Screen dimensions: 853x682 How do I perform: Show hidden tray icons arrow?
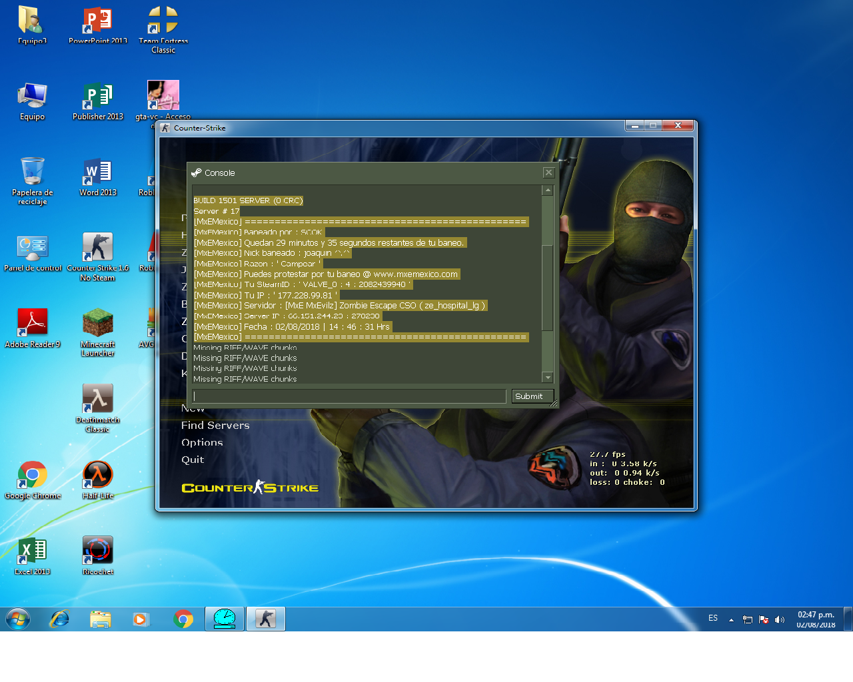coord(731,619)
